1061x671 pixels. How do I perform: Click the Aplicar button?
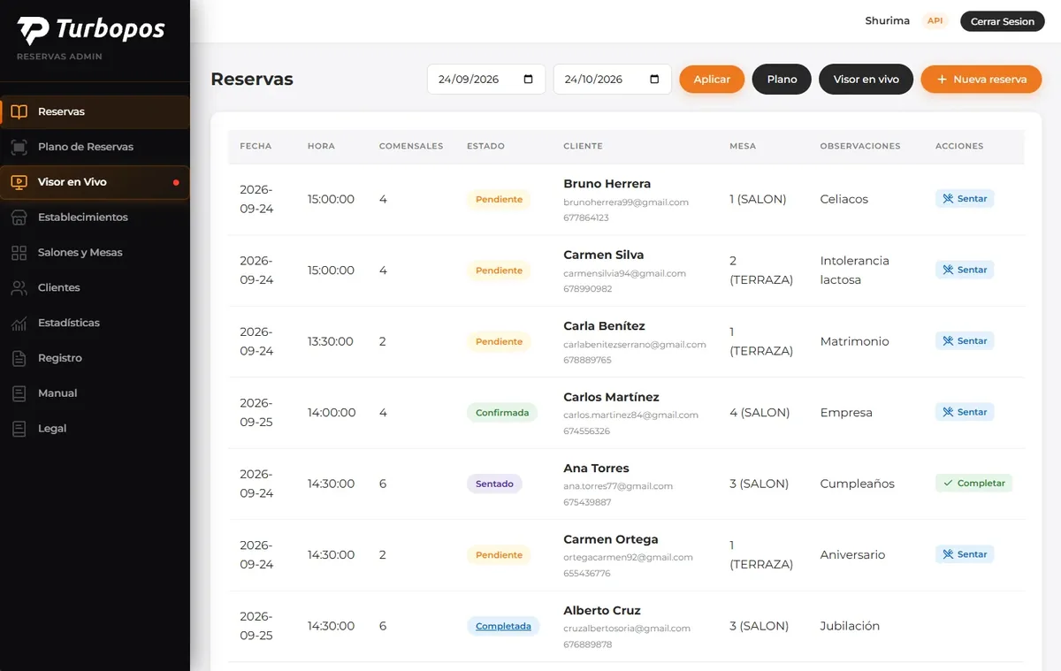point(712,79)
